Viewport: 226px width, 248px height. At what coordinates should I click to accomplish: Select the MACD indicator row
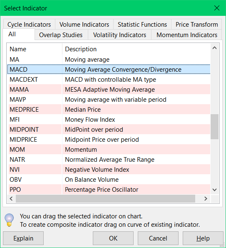click(x=109, y=70)
